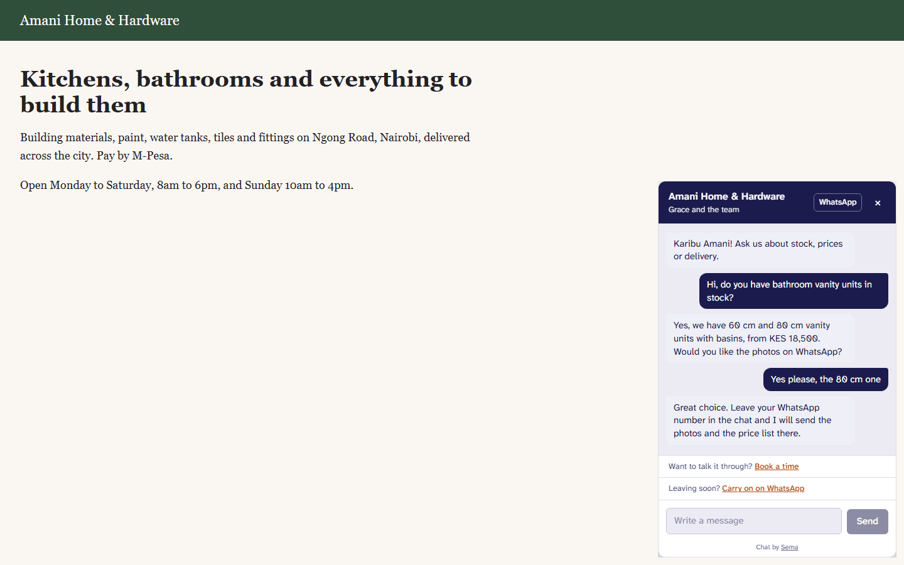
Task: Close the chat widget with the × icon
Action: [x=878, y=203]
